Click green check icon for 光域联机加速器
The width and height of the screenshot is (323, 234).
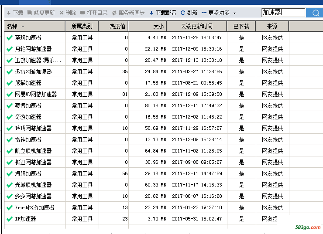(x=10, y=185)
